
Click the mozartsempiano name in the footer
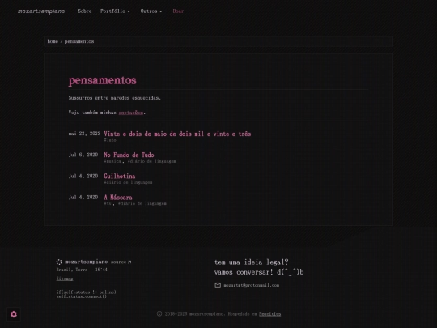(x=86, y=262)
